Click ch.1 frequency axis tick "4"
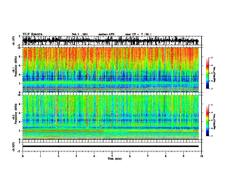227x175 pixels. [20, 75]
